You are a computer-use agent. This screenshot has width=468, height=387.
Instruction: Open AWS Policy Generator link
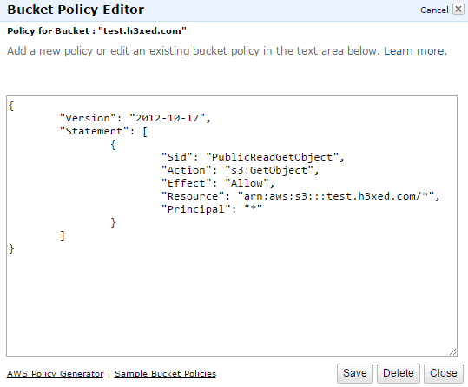(55, 374)
